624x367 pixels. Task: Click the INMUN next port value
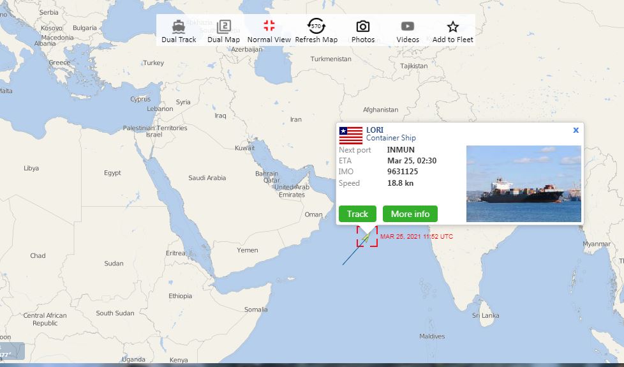(401, 150)
